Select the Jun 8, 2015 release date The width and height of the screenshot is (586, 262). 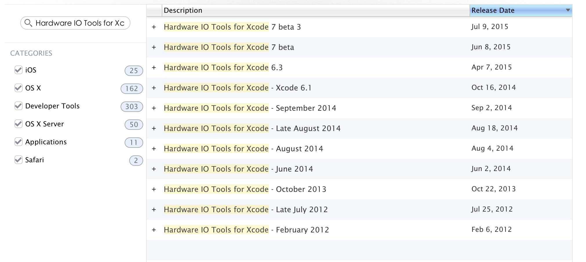(x=491, y=47)
